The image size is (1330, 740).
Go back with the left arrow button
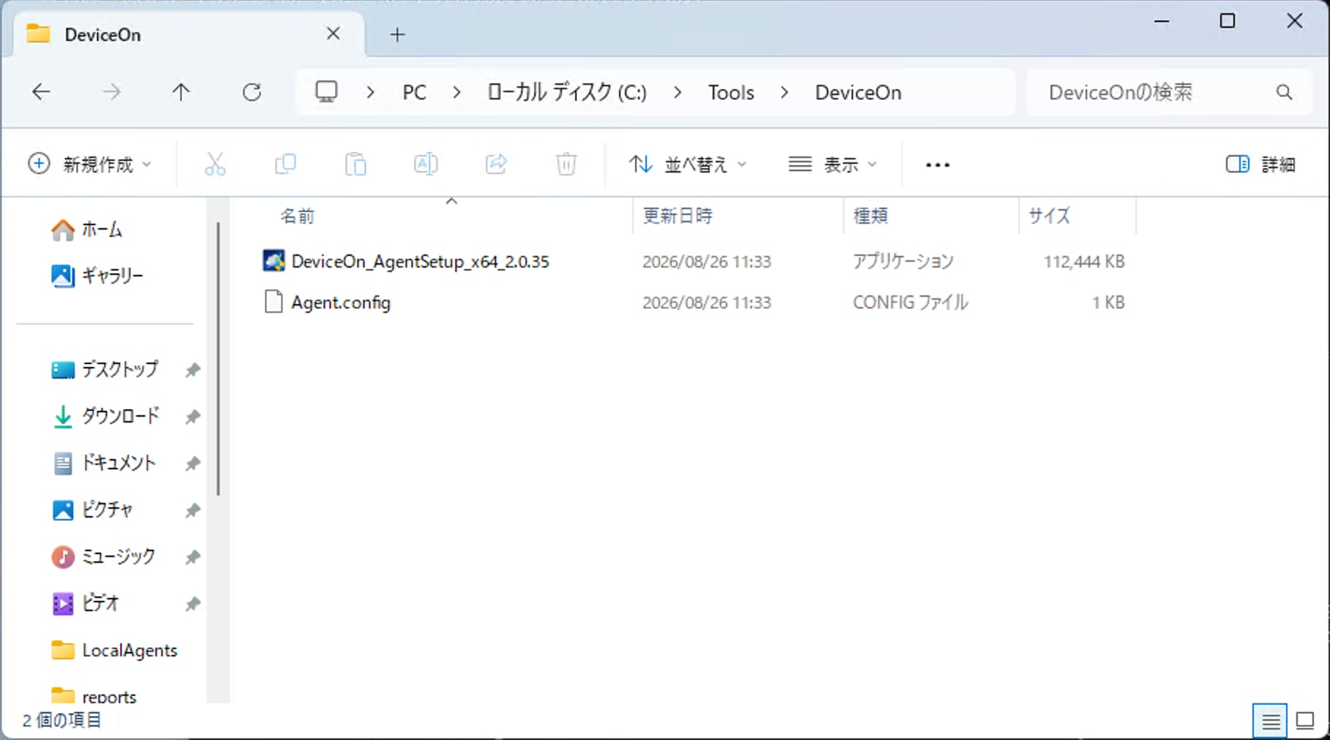pyautogui.click(x=42, y=92)
